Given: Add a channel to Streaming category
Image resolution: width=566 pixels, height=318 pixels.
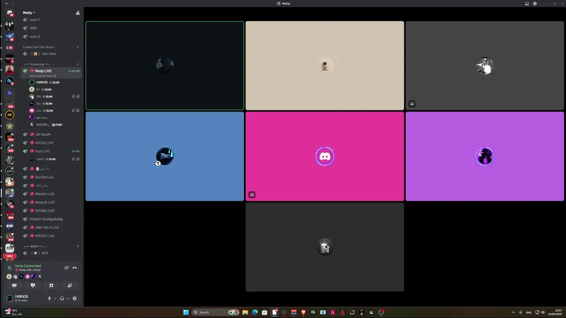Looking at the screenshot, I should coord(77,64).
